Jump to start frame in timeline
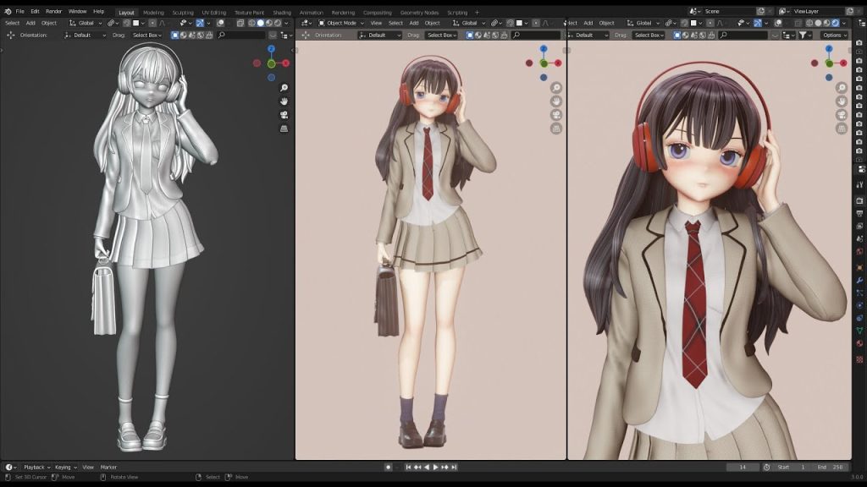This screenshot has height=487, width=867. click(x=408, y=467)
